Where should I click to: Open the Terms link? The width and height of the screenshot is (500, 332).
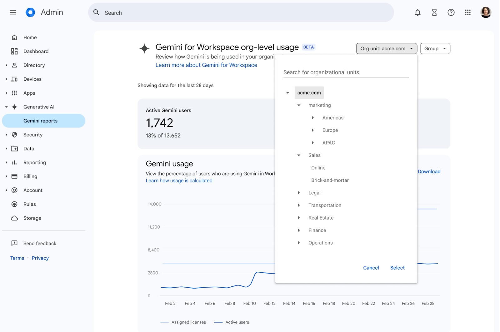point(17,258)
